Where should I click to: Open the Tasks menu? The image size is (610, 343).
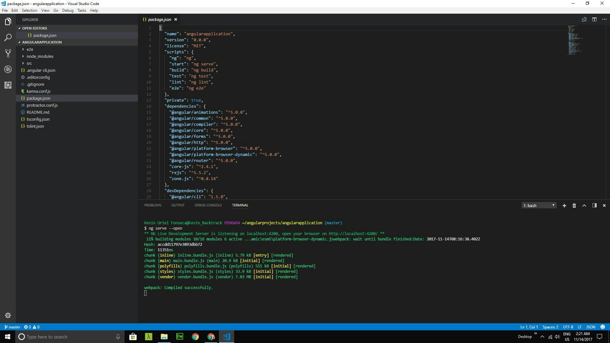(81, 10)
